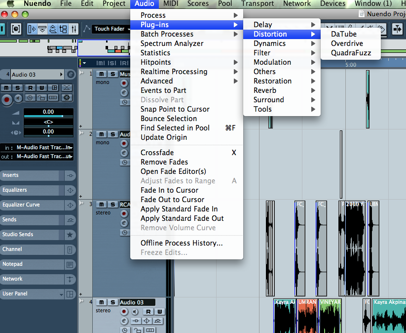Open Spectrum Analyzer from Audio menu
Image resolution: width=406 pixels, height=333 pixels.
coord(186,43)
